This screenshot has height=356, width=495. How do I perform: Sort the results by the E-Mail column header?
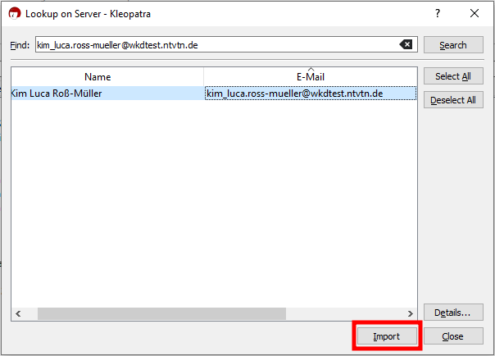coord(311,76)
